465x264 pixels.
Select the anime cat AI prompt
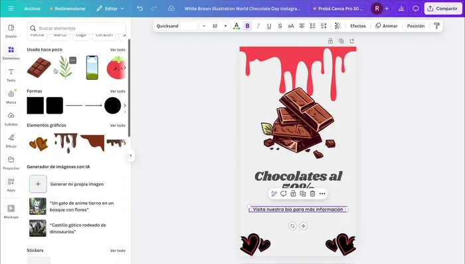72,206
